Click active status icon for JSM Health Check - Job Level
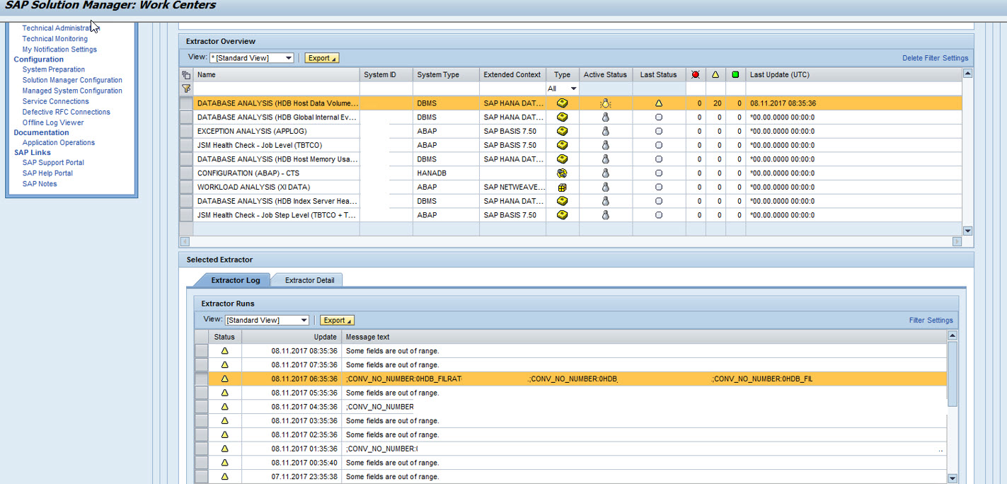Image resolution: width=1007 pixels, height=484 pixels. coord(605,145)
